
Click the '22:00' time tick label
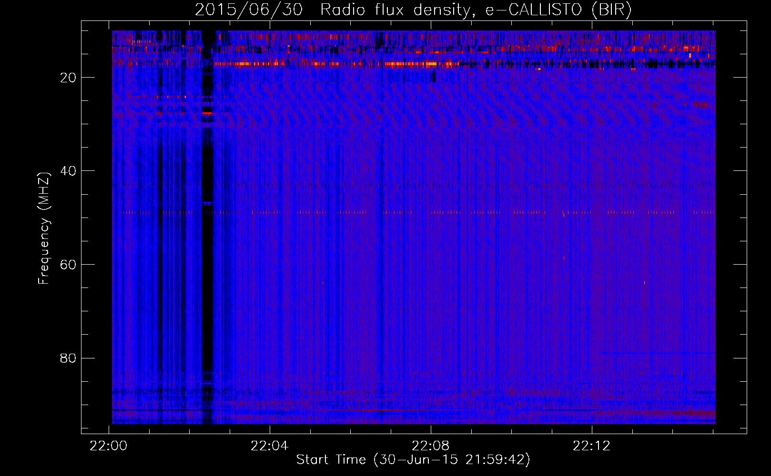tap(109, 446)
